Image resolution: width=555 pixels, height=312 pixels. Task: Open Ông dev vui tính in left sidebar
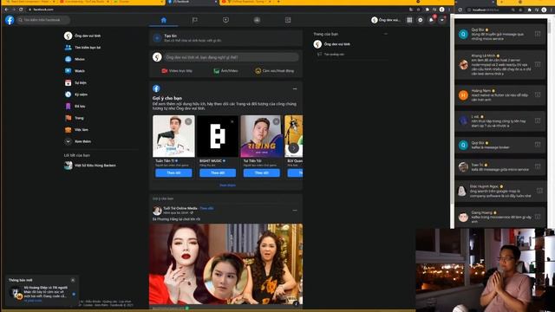coord(82,36)
